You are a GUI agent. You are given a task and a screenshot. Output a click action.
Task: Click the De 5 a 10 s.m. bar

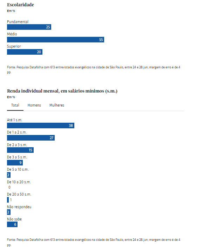(x=9, y=175)
